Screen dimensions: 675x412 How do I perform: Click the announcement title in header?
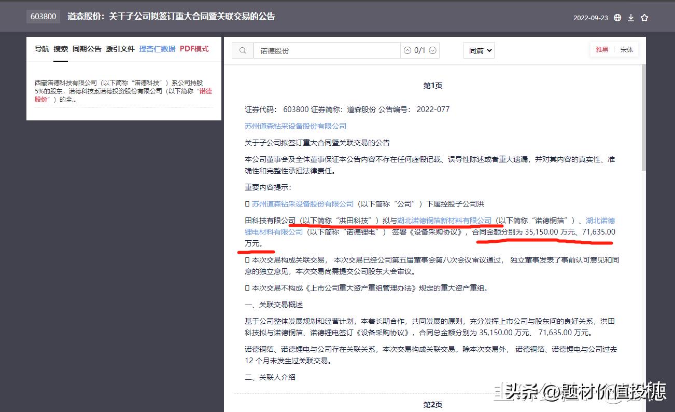click(171, 17)
